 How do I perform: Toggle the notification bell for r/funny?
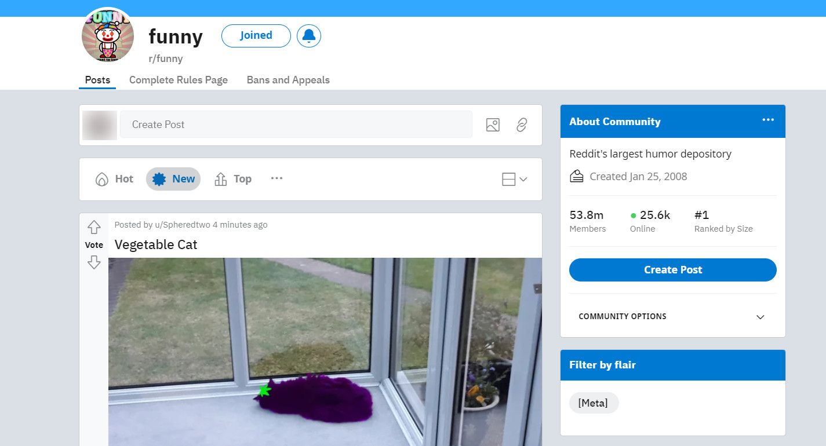[309, 36]
